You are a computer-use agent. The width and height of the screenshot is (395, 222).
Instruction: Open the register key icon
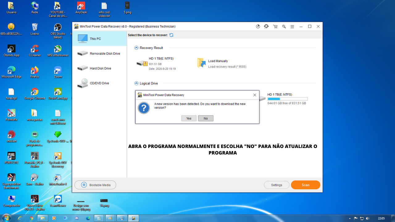[x=284, y=27]
